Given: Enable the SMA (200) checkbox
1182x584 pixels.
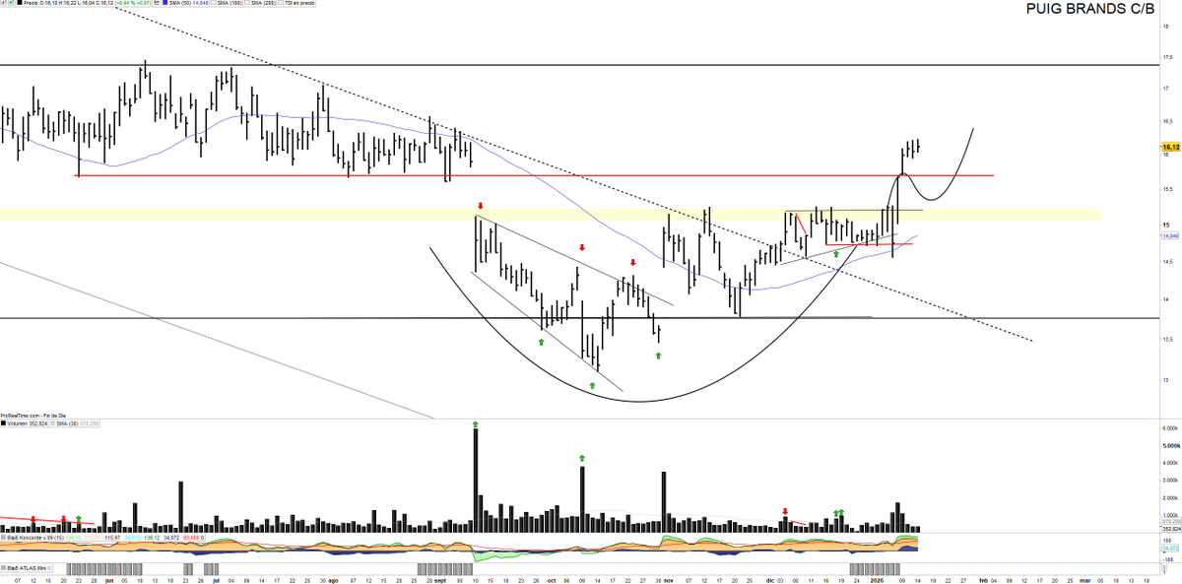Looking at the screenshot, I should coord(247,5).
